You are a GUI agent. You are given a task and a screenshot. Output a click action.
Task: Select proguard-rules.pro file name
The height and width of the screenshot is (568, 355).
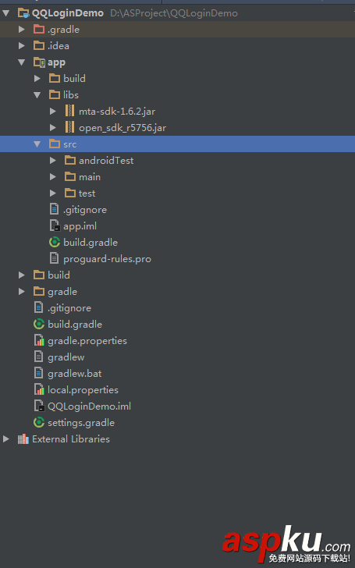(x=107, y=259)
